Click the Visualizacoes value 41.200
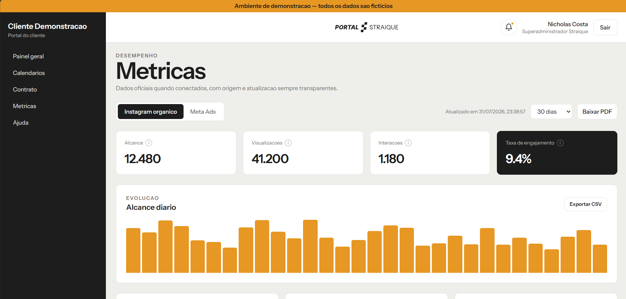626x299 pixels. 270,159
